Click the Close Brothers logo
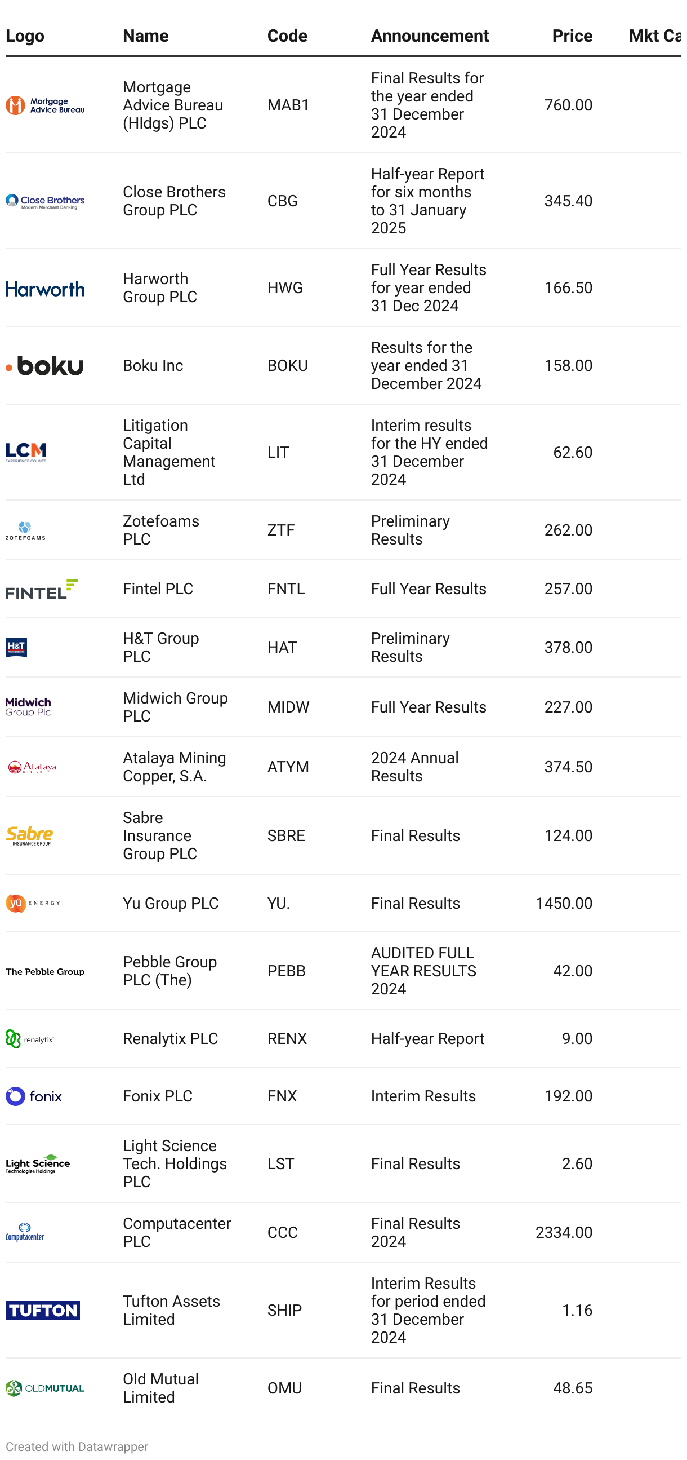The image size is (687, 1460). (x=45, y=201)
